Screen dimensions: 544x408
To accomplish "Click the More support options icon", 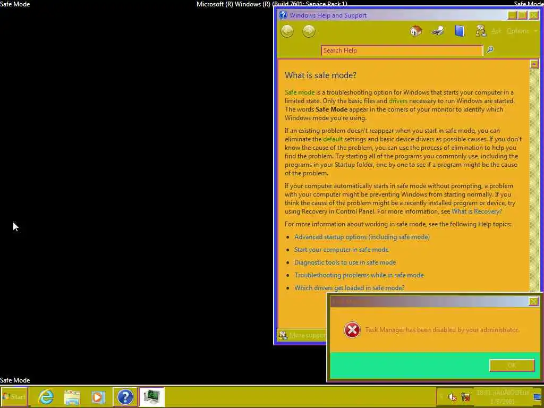I will click(283, 335).
